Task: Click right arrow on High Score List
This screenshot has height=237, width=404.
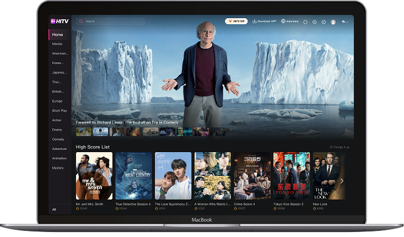Action: pyautogui.click(x=342, y=181)
